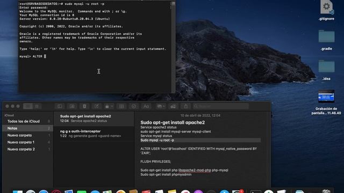Select 'Todas las de iCloud' folder
Image resolution: width=344 pixels, height=193 pixels.
point(27,121)
